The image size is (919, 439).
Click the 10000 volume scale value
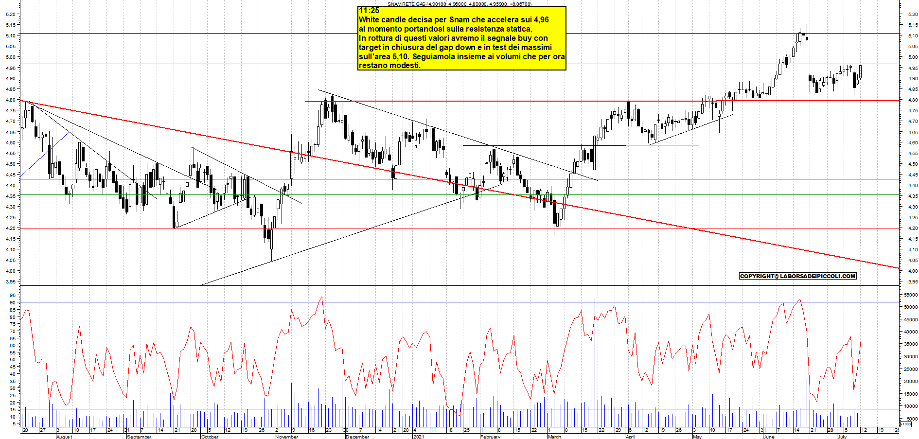(911, 406)
